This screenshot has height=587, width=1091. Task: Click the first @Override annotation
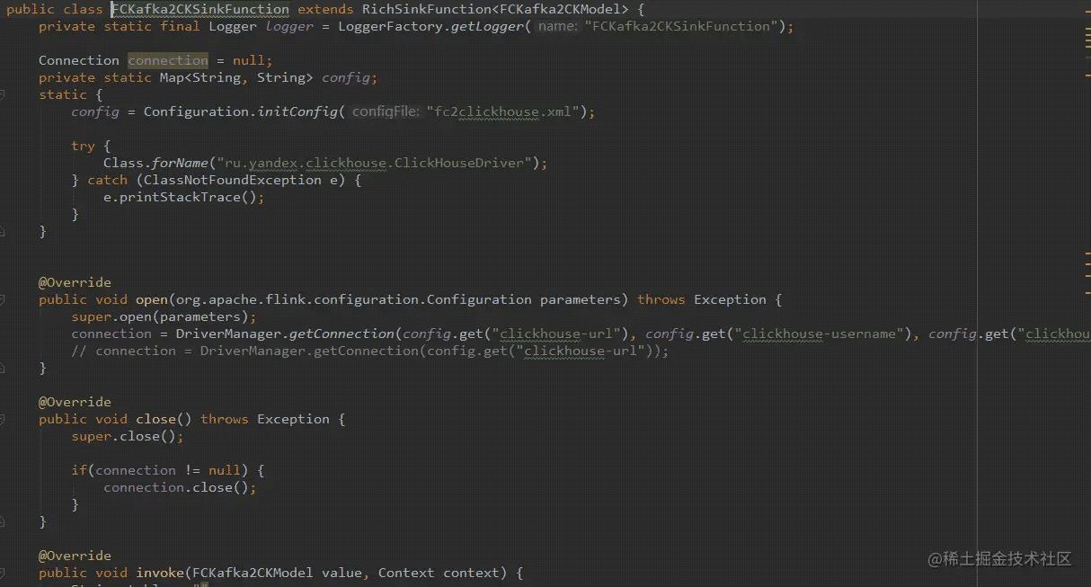pos(75,282)
